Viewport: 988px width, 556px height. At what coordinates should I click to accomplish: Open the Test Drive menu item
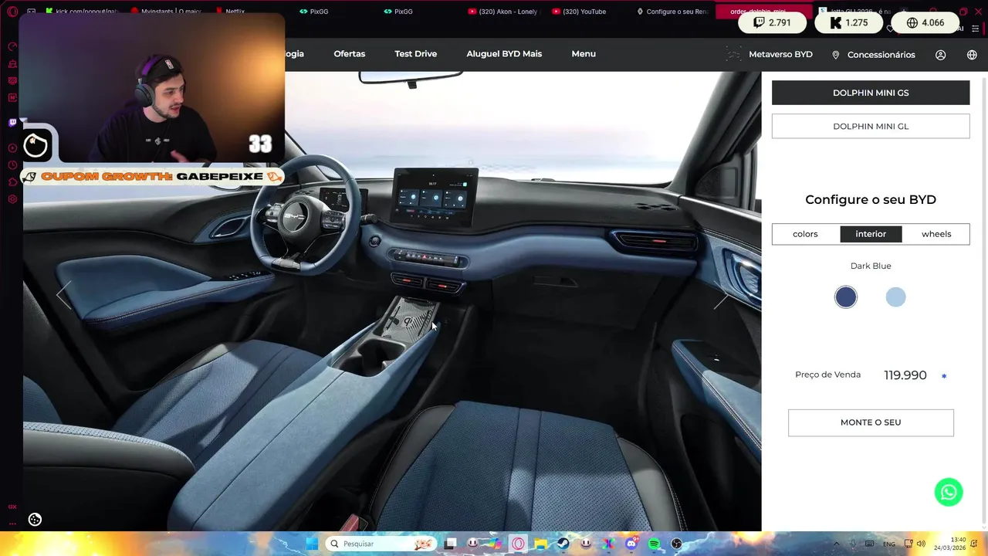click(x=416, y=54)
